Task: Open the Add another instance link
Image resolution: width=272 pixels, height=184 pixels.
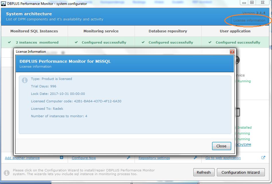Action: 22,158
